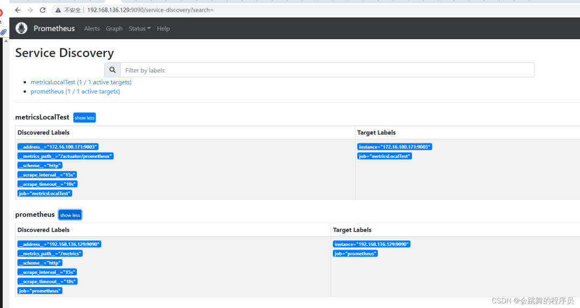Click the __scheme__ label under prometheus
The image size is (580, 308).
pyautogui.click(x=40, y=262)
